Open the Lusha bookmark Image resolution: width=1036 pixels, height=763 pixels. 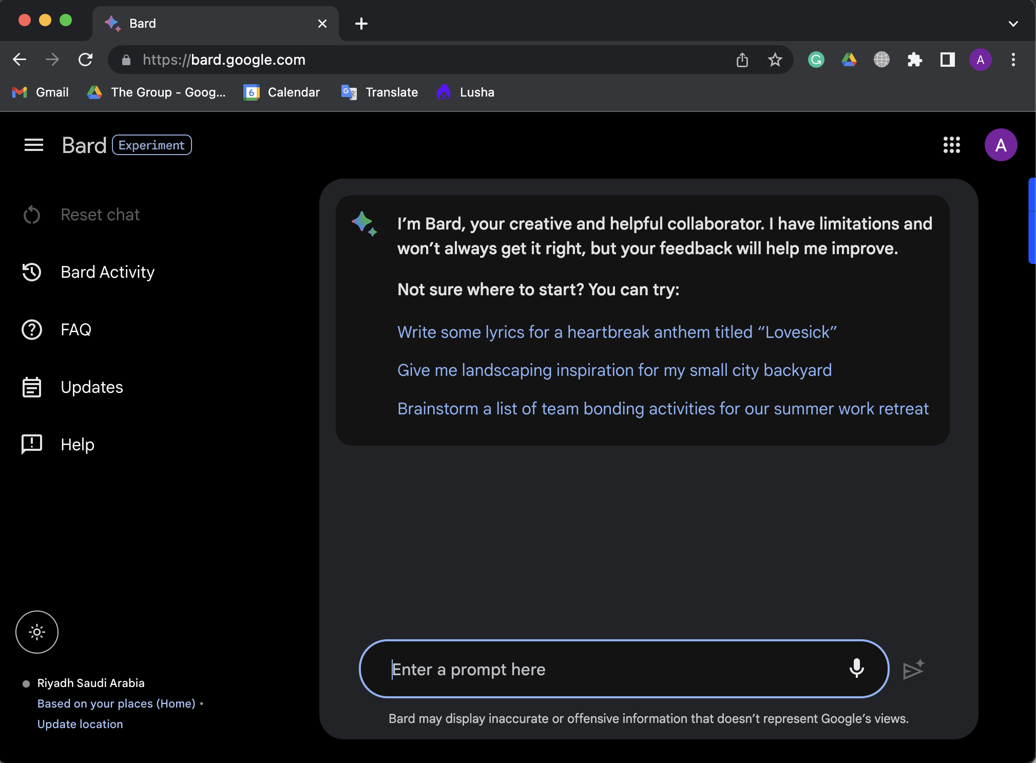click(466, 92)
